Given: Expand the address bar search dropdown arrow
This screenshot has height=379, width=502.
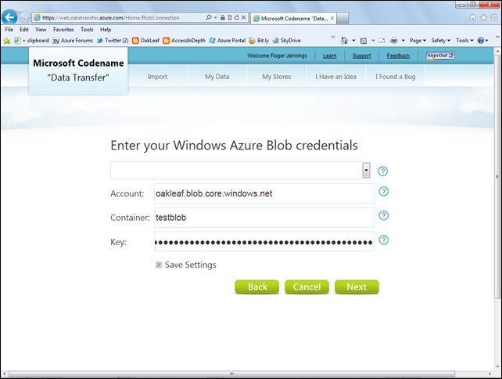Looking at the screenshot, I should click(x=216, y=18).
